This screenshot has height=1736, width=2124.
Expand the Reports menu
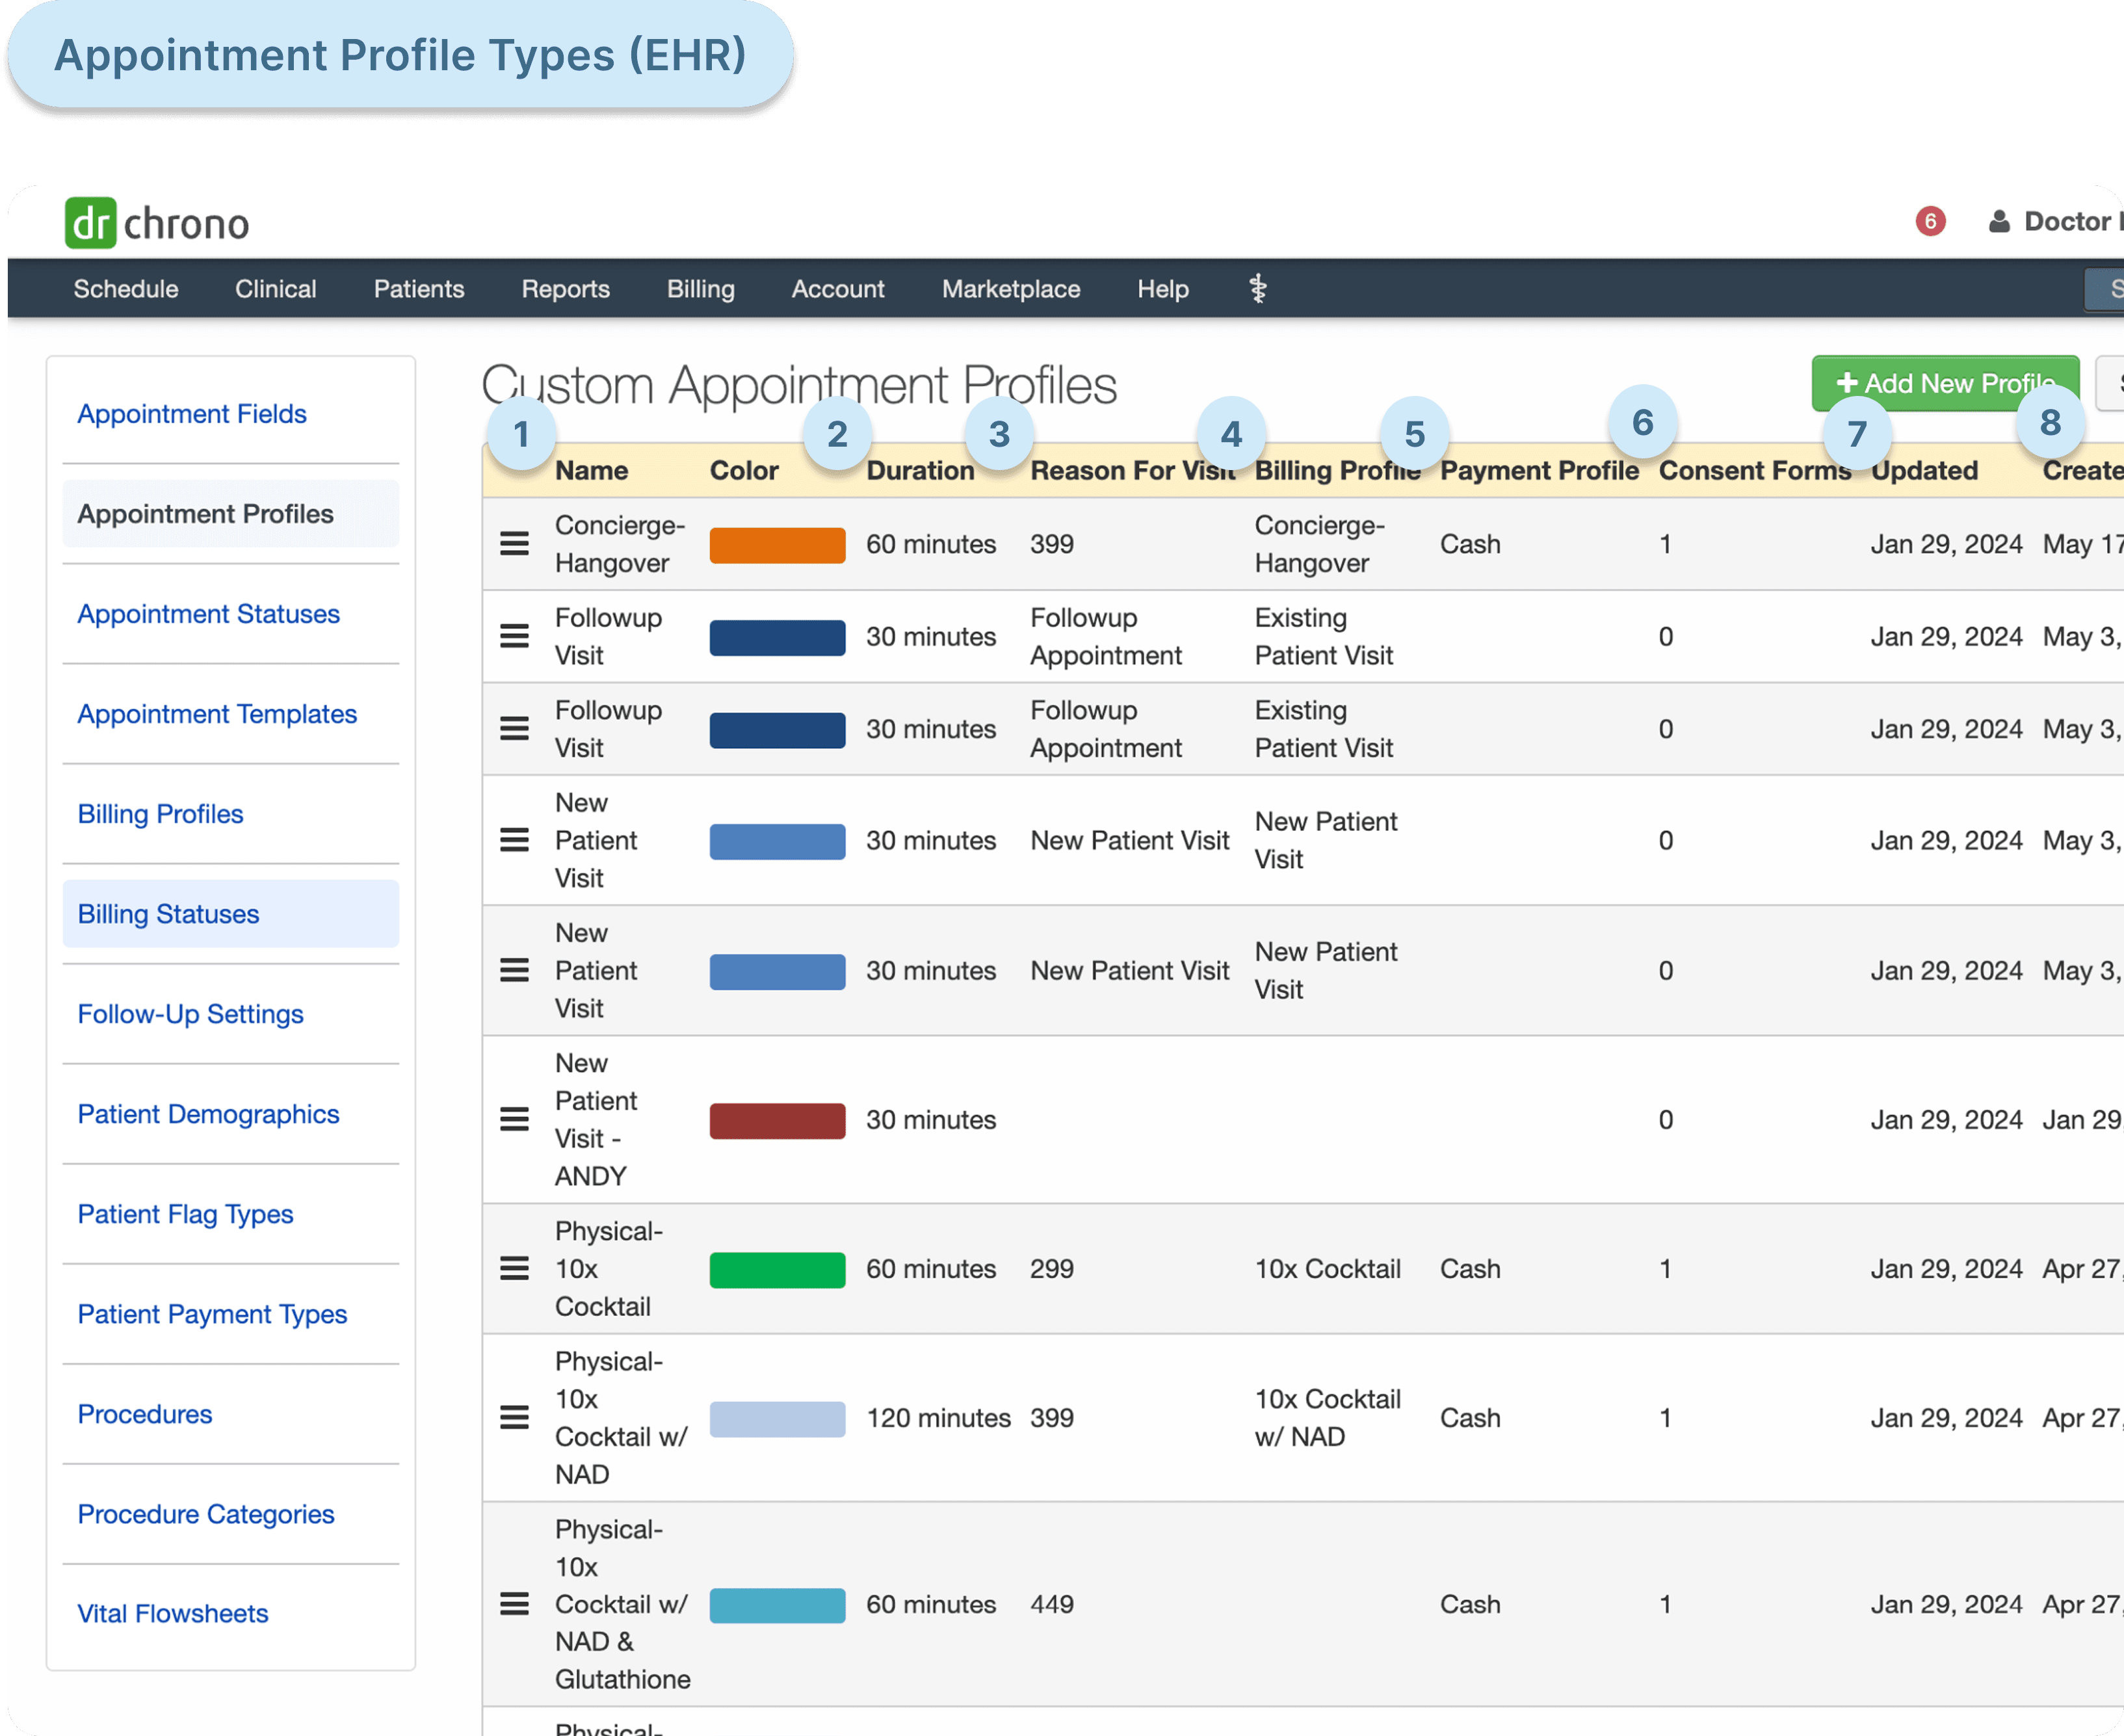click(x=565, y=289)
